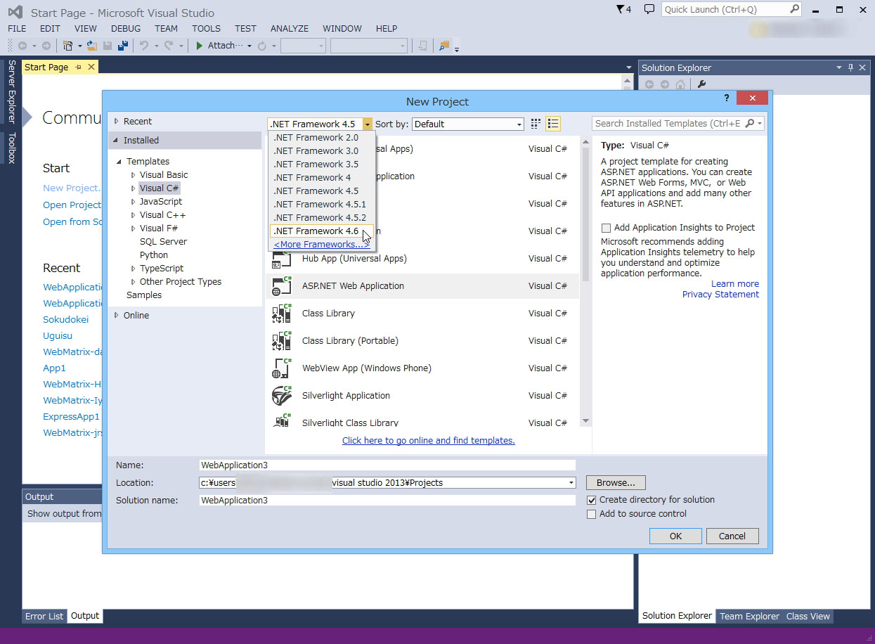
Task: Select .NET Framework 3.5 from list
Action: pos(322,164)
